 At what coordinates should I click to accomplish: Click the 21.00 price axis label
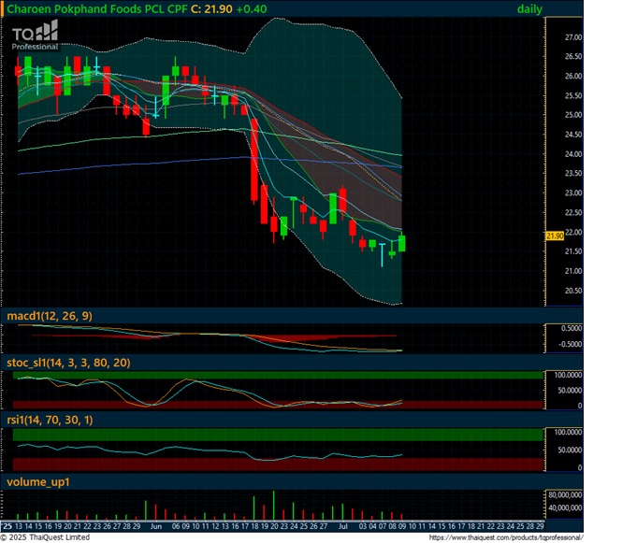click(x=573, y=271)
